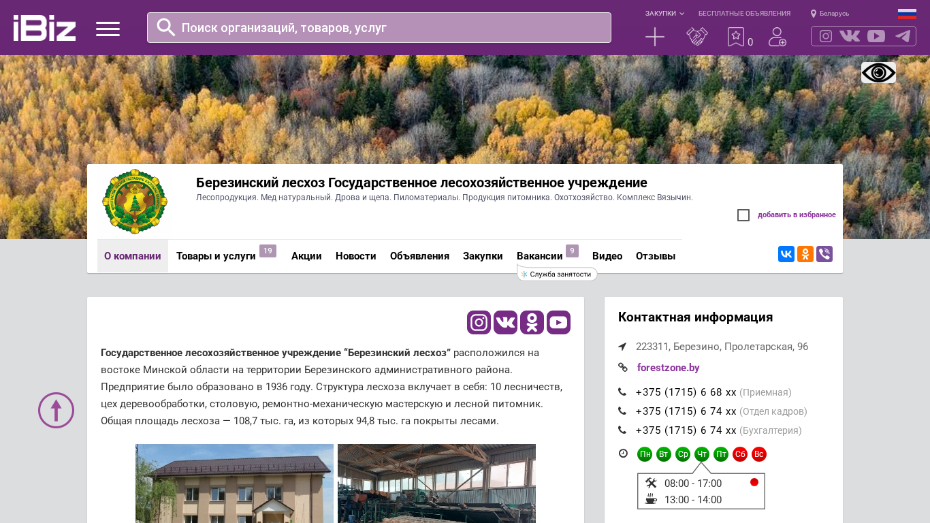Open the Вакансии tab
This screenshot has width=930, height=523.
539,256
